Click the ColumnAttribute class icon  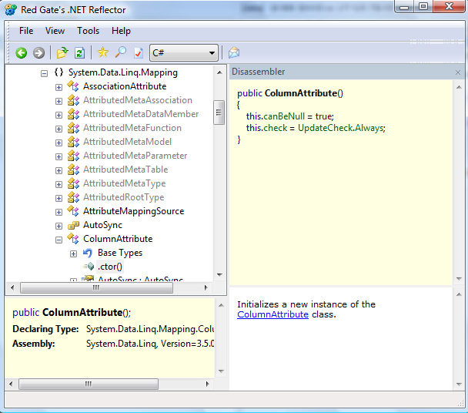pyautogui.click(x=73, y=239)
